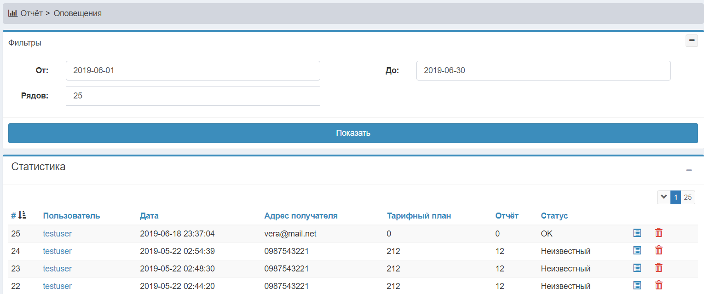The image size is (704, 294).
Task: Sort table by # column icon
Action: point(23,215)
